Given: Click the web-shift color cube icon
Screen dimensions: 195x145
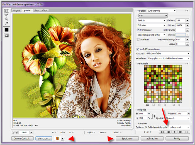Looking at the screenshot, I should pos(159,105).
